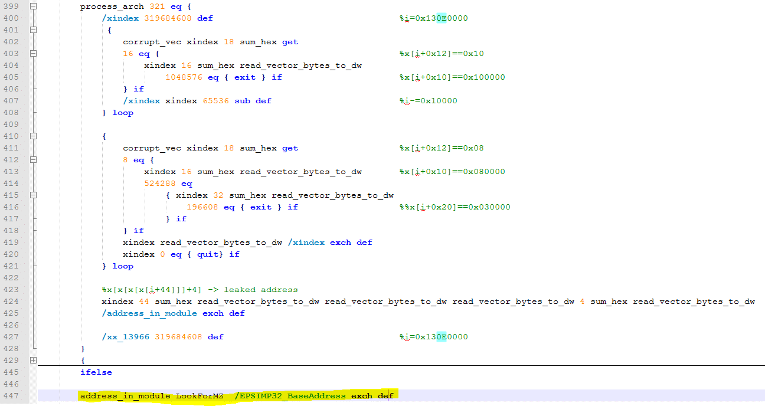The image size is (765, 406).
Task: Click 'xindex 16 sum_hex read_vector_bytes_to_dw' on line 413
Action: click(253, 172)
